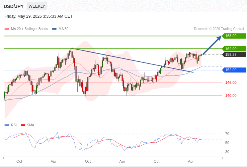Click the RSI 70 level label

[227, 134]
